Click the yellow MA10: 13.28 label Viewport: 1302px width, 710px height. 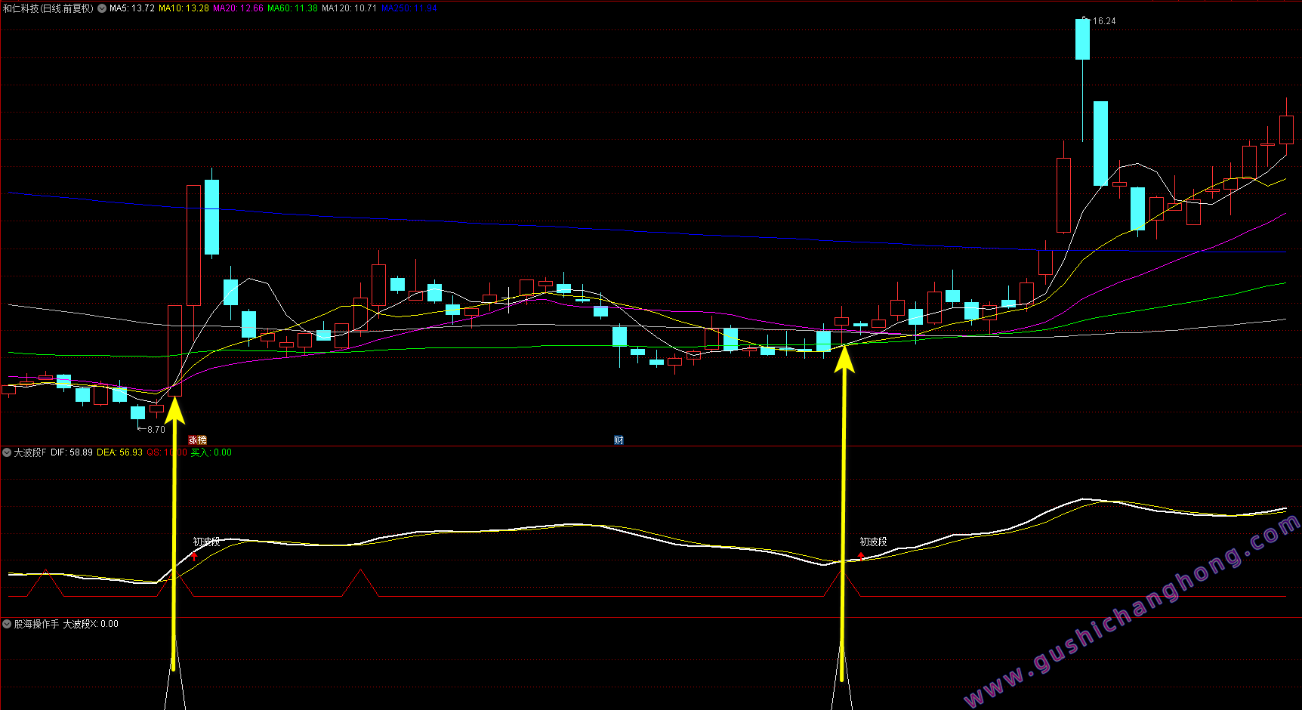pyautogui.click(x=184, y=8)
